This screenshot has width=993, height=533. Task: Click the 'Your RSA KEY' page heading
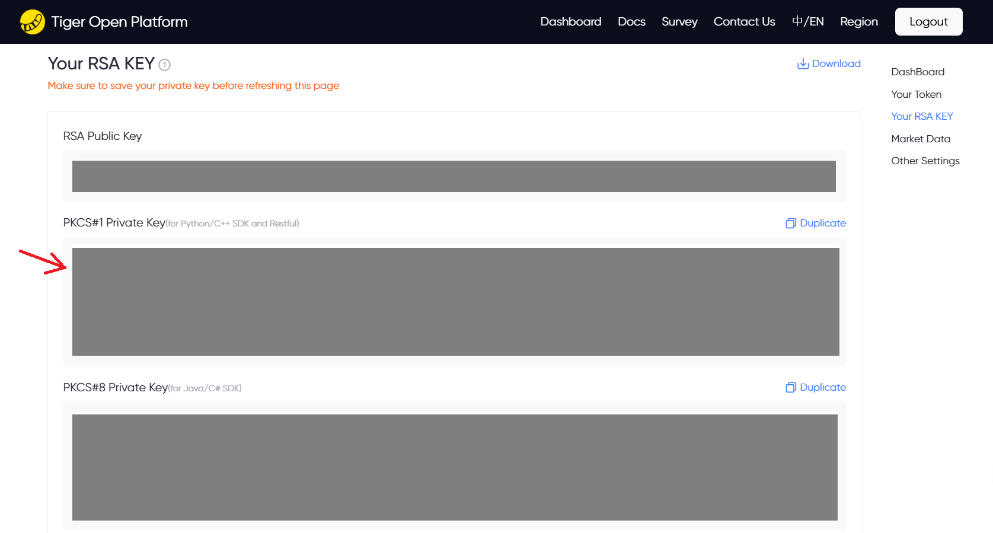101,63
